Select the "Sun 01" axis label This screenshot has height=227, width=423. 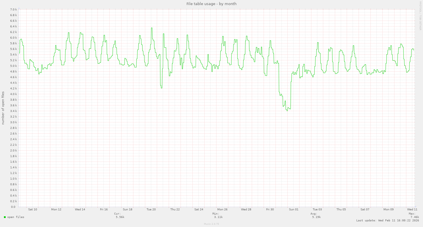point(294,210)
